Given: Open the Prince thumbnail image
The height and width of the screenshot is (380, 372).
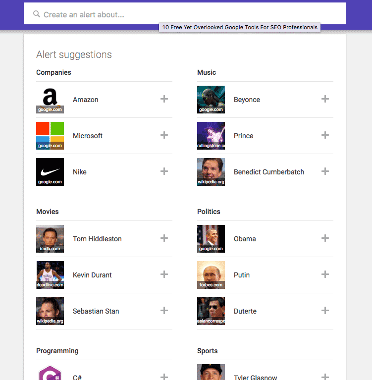Looking at the screenshot, I should pos(211,136).
